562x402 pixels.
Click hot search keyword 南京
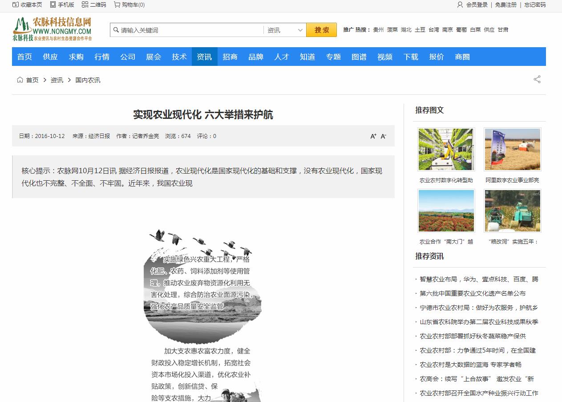[x=448, y=30]
